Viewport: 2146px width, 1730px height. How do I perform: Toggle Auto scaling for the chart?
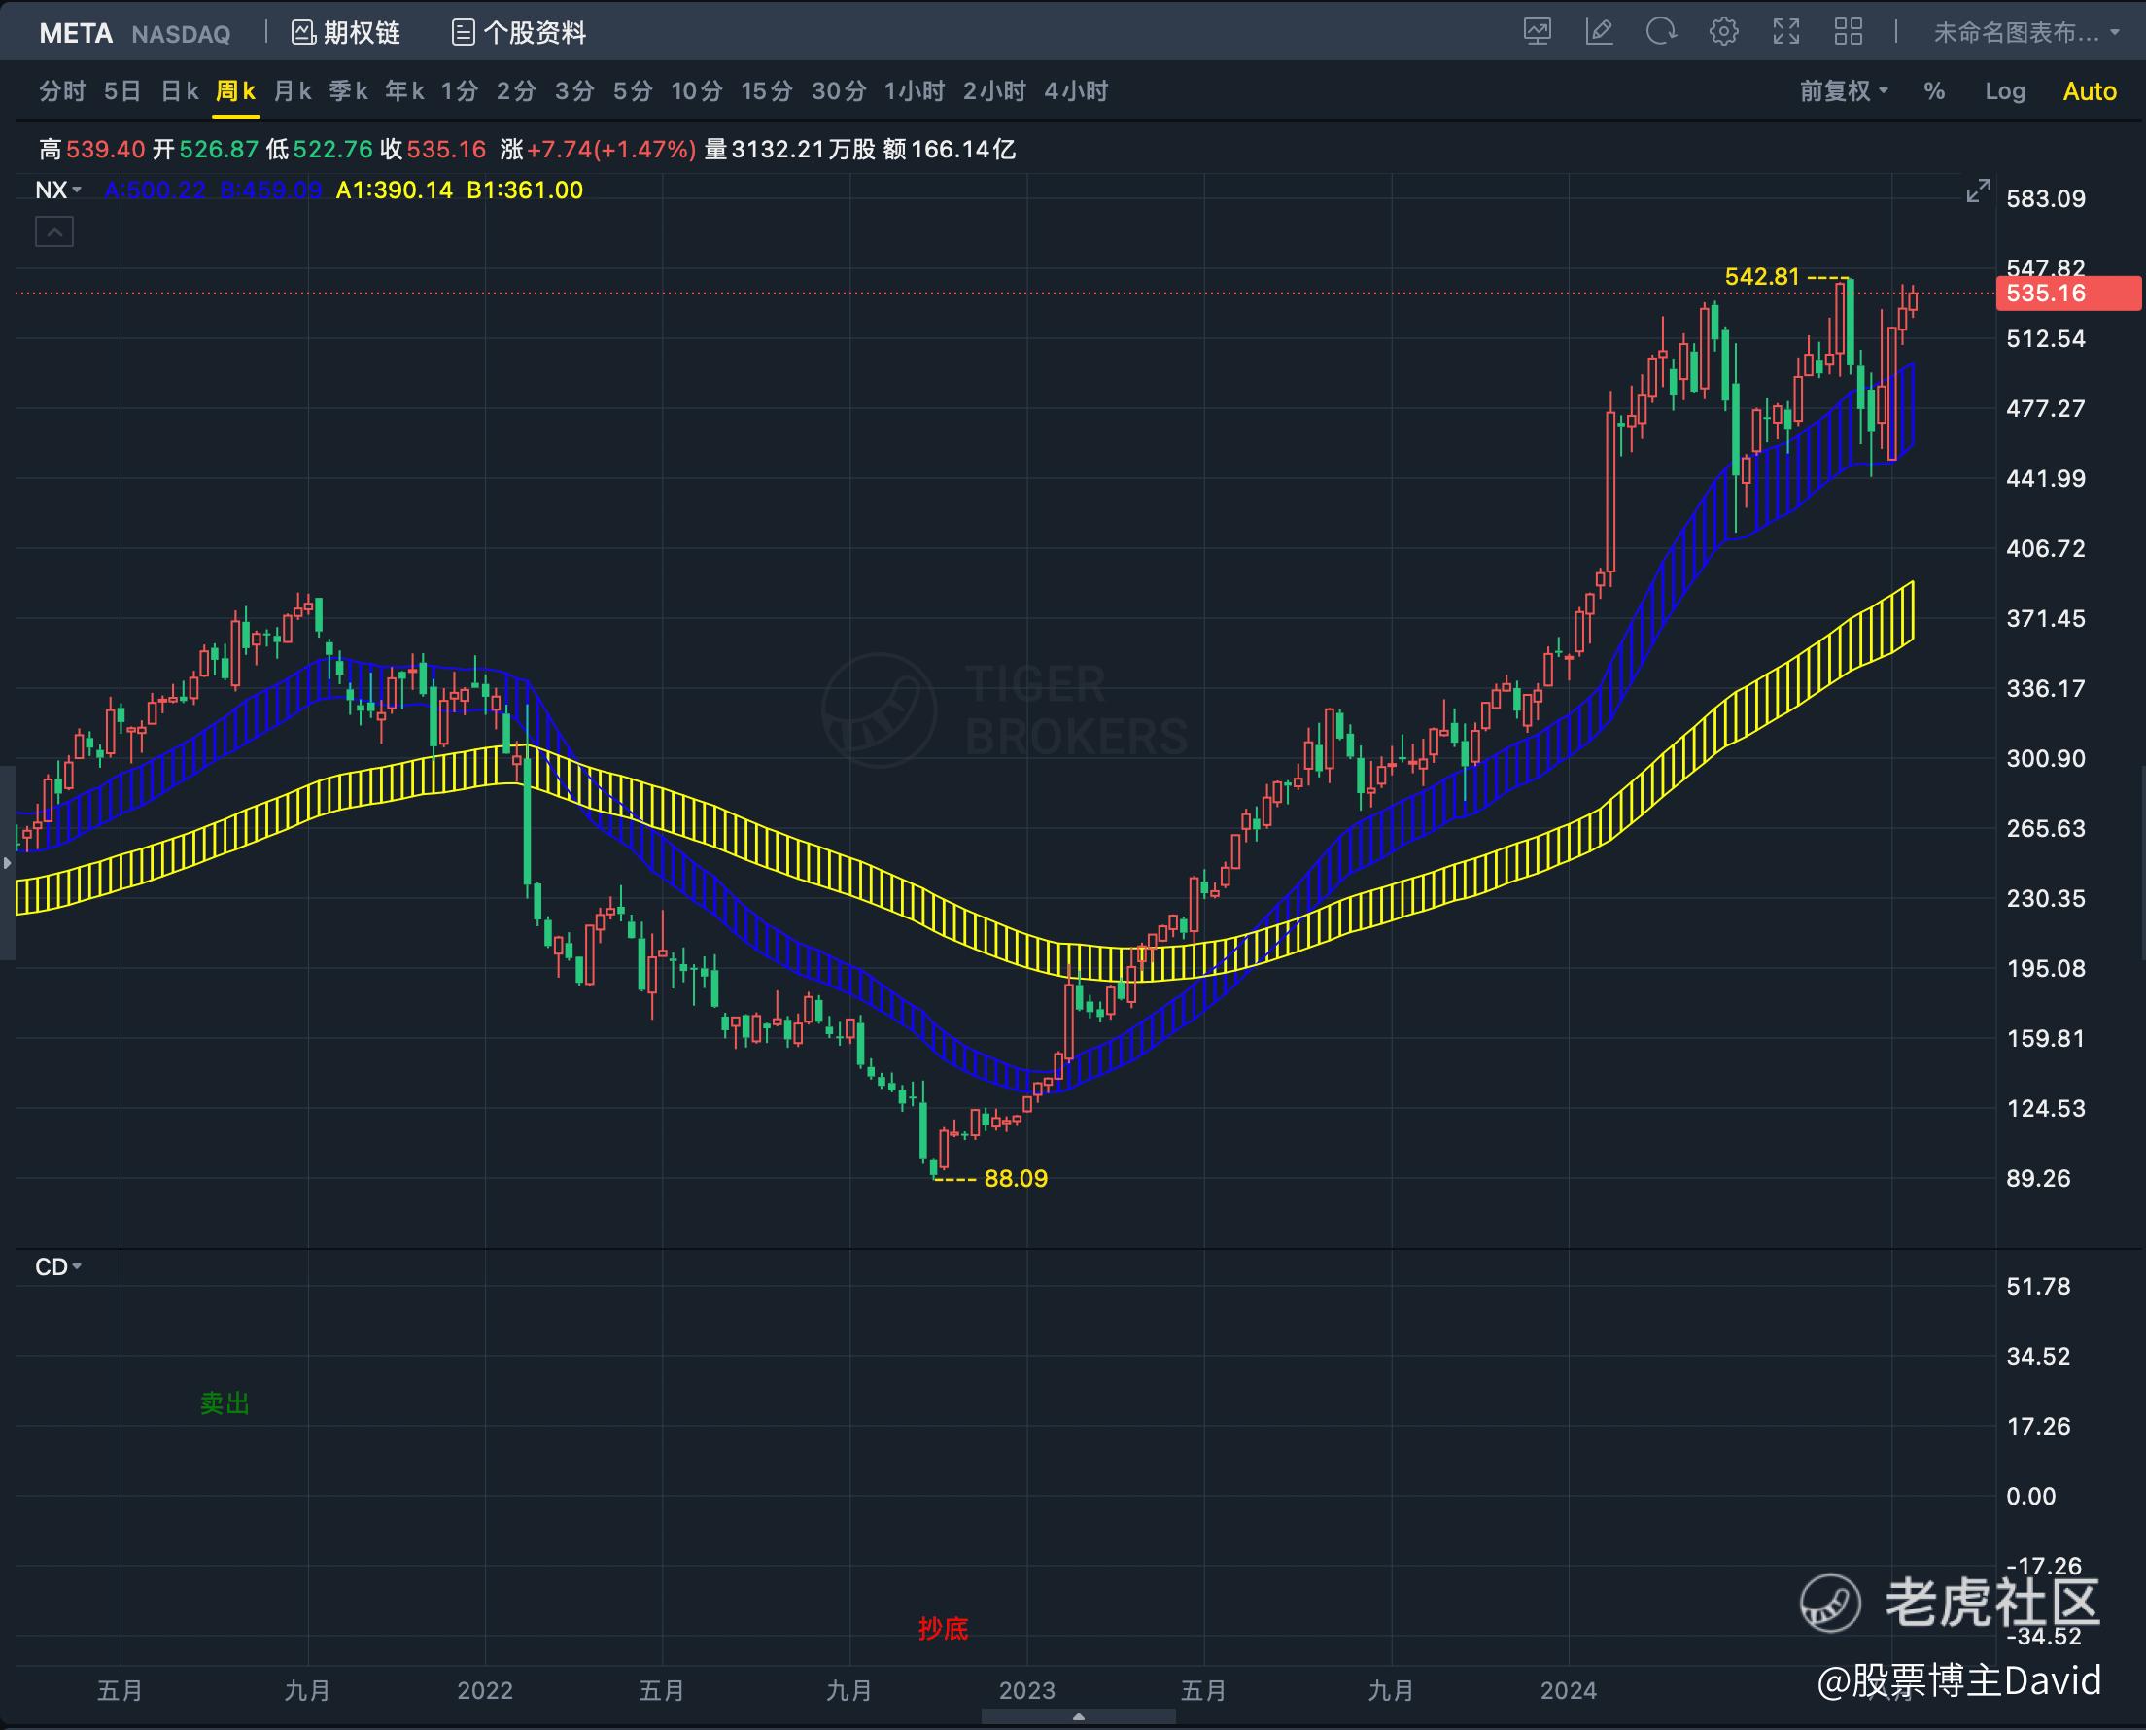click(2090, 91)
